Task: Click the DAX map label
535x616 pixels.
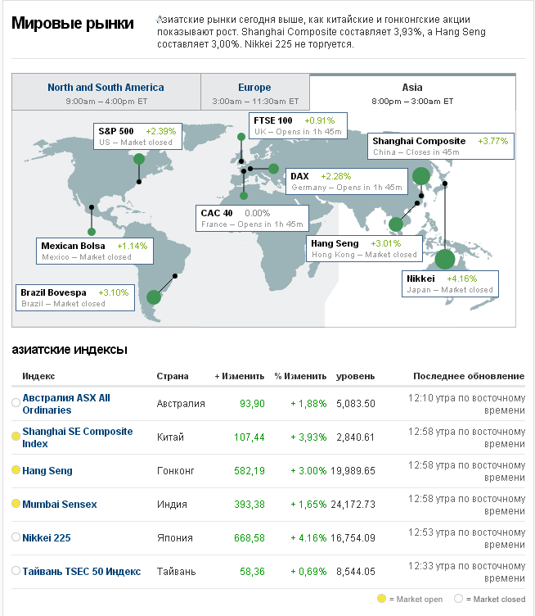Action: [x=347, y=182]
